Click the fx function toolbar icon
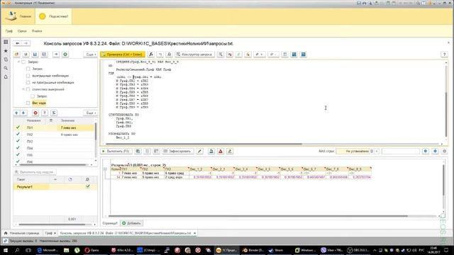454x255 pixels. pos(150,55)
